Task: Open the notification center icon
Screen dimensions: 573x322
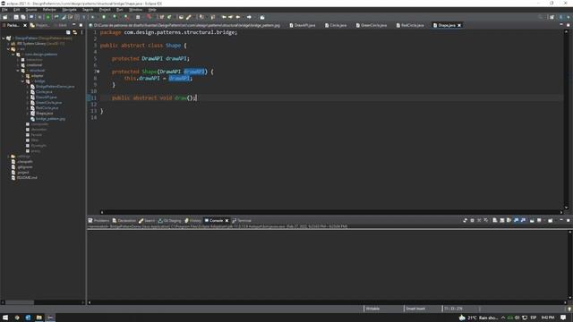Action: 563,318
